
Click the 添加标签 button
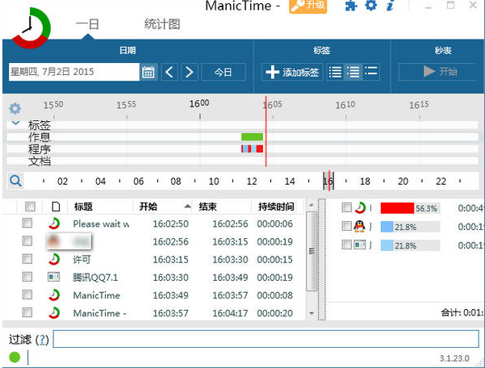click(x=292, y=72)
